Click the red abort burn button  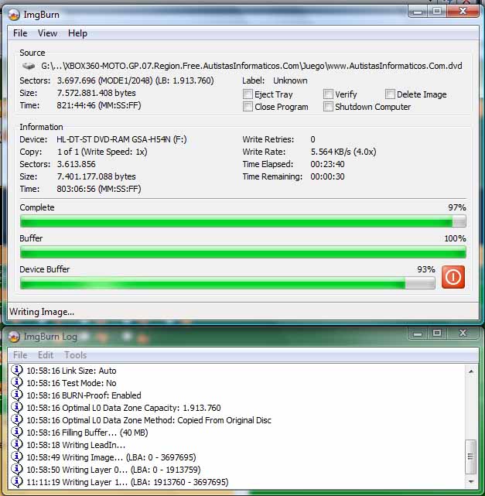[x=453, y=277]
